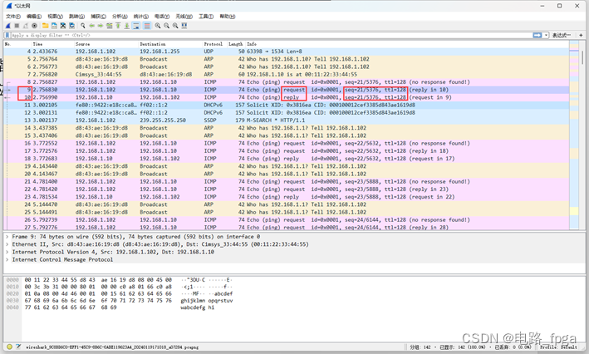Reload the capture file
Screen dimensions: 589x354
(71, 26)
